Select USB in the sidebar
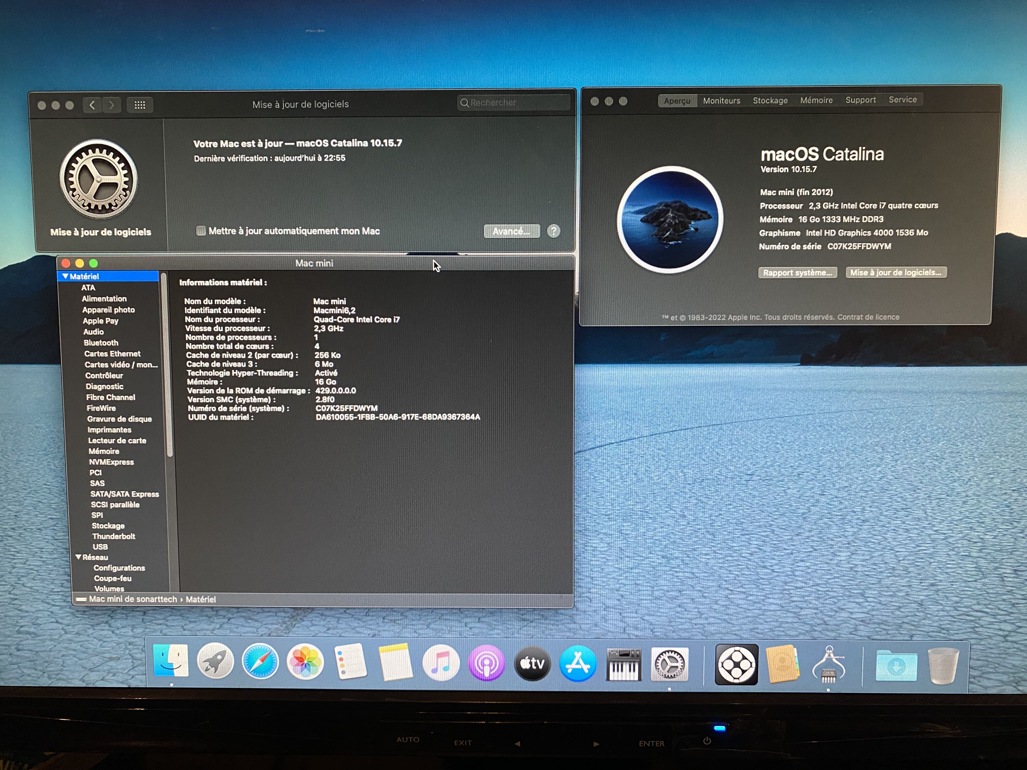 pyautogui.click(x=100, y=547)
